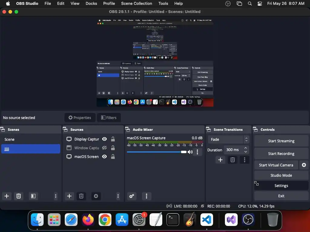Click the Exit button in Controls

[x=281, y=196]
